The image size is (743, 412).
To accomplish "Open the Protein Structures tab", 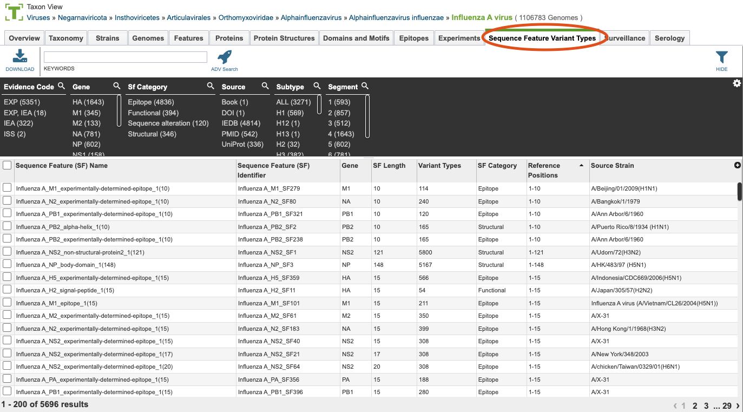I will coord(284,38).
